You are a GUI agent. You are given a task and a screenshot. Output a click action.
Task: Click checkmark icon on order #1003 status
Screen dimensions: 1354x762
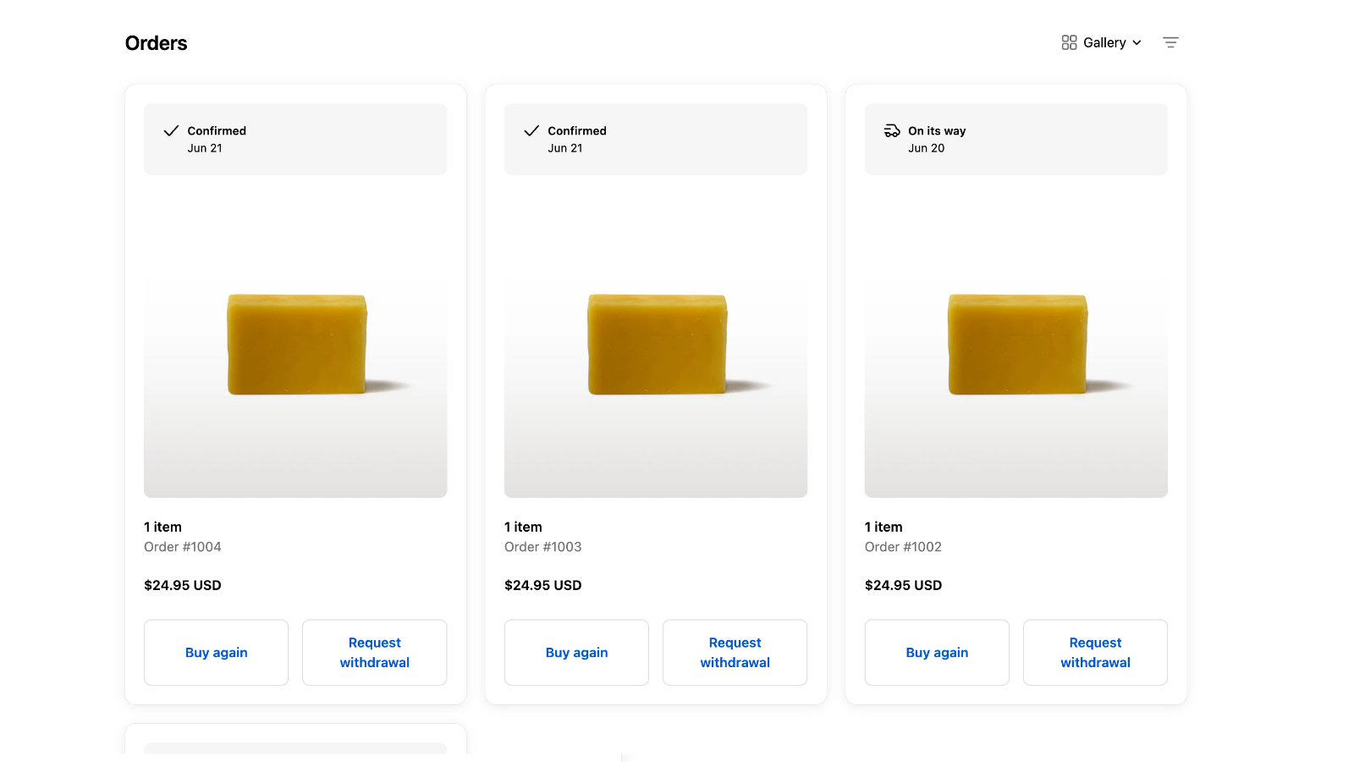[531, 130]
